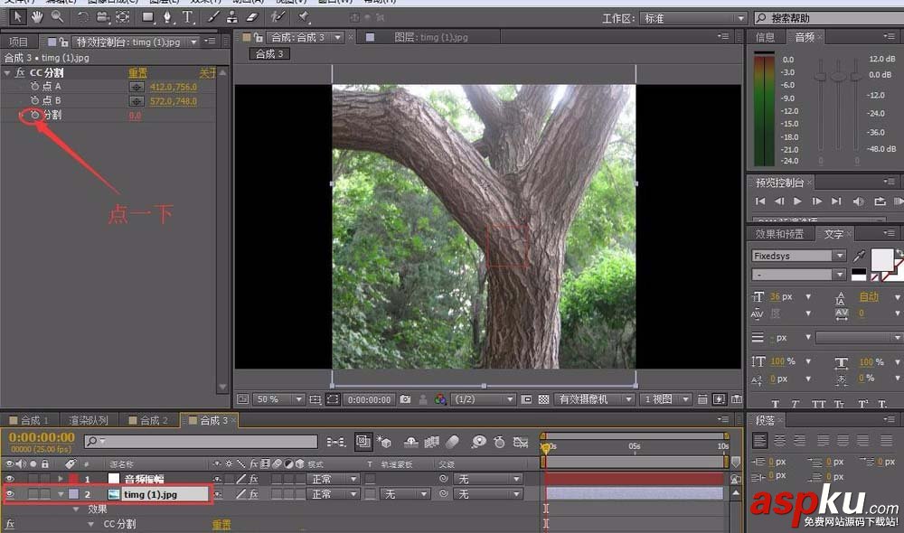Select the Rectangle shape tool
Image resolution: width=904 pixels, height=533 pixels.
(x=148, y=17)
